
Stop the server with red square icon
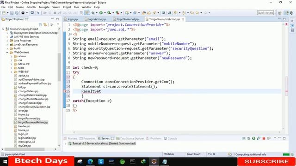[264, 138]
